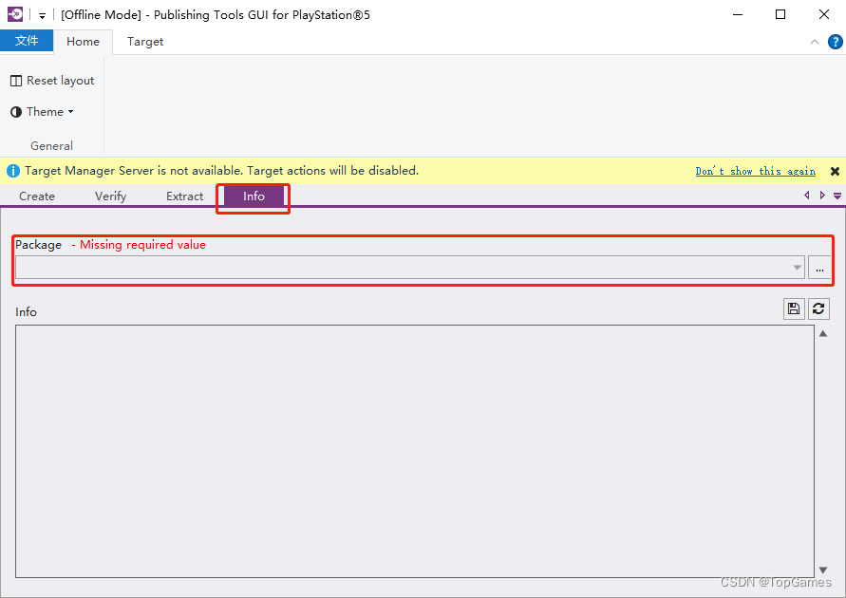Refresh the package info
The width and height of the screenshot is (846, 598).
(818, 308)
